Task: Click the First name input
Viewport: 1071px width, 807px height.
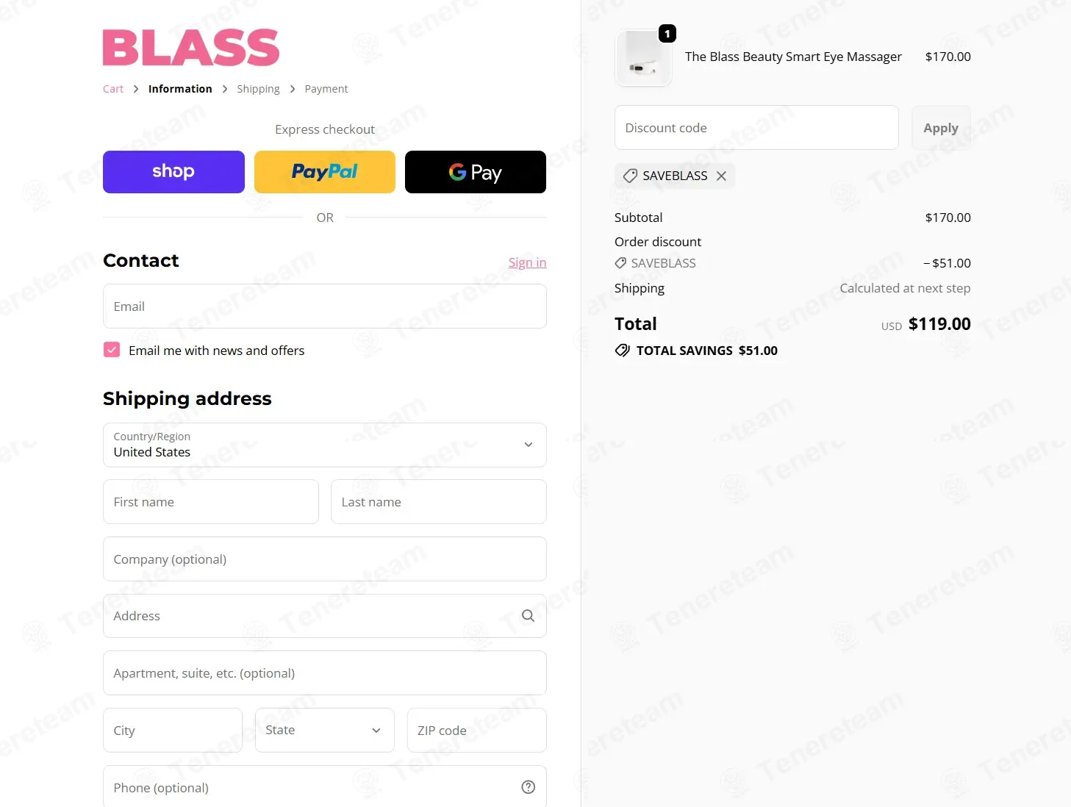Action: click(211, 502)
